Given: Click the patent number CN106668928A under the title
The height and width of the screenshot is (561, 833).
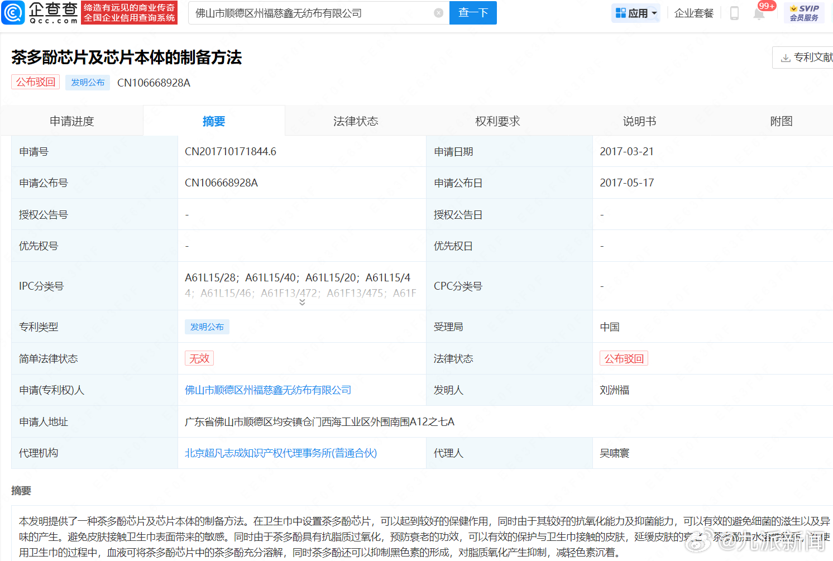Looking at the screenshot, I should 154,83.
